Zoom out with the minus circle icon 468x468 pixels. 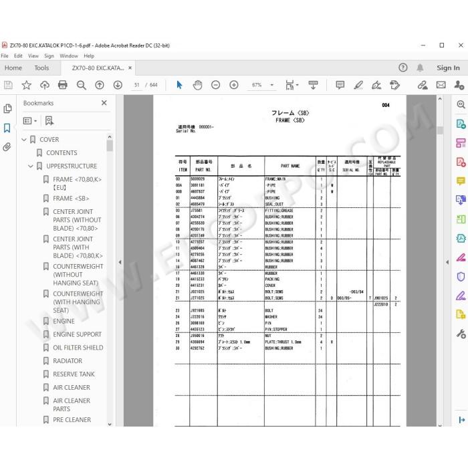click(x=215, y=85)
